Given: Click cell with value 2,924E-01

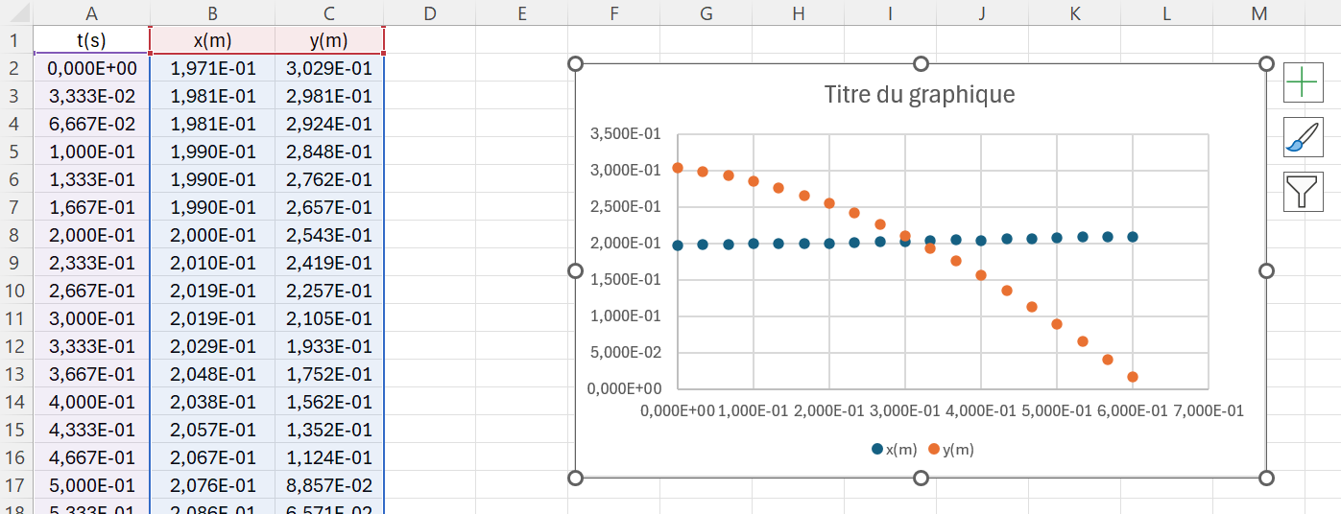Looking at the screenshot, I should click(329, 124).
